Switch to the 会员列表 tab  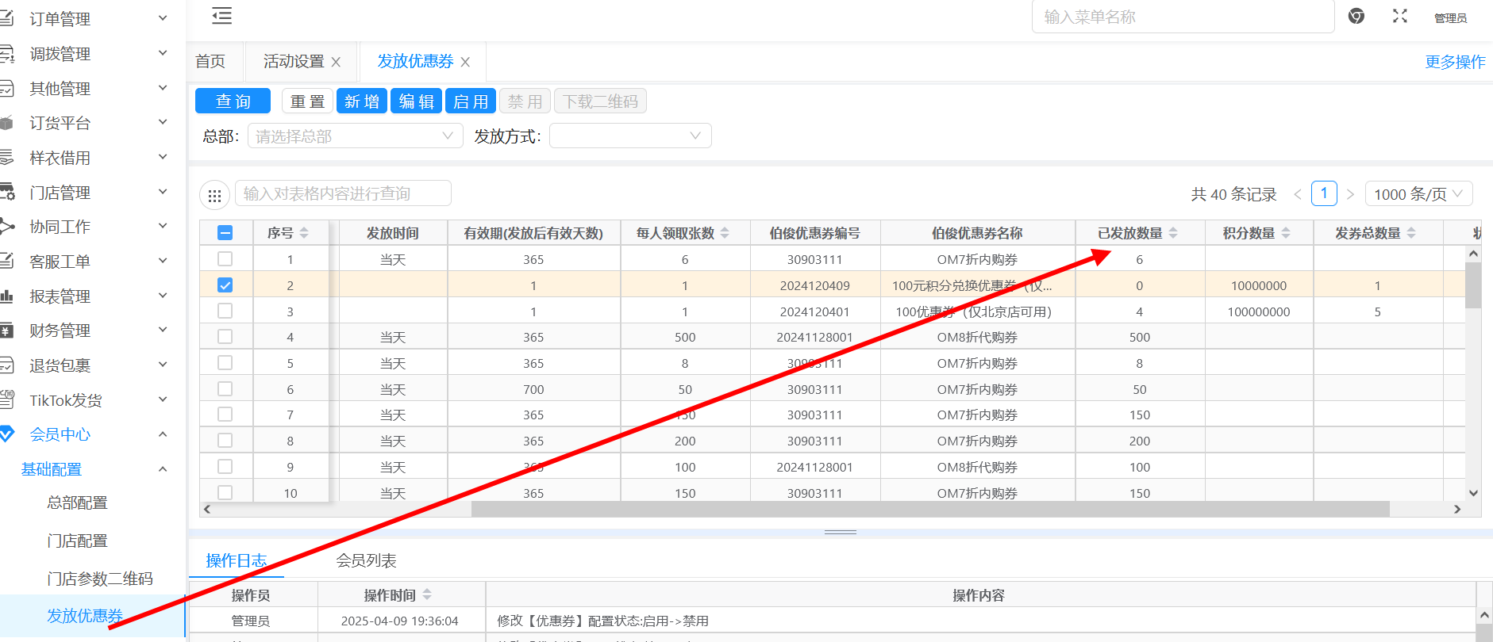tap(366, 561)
